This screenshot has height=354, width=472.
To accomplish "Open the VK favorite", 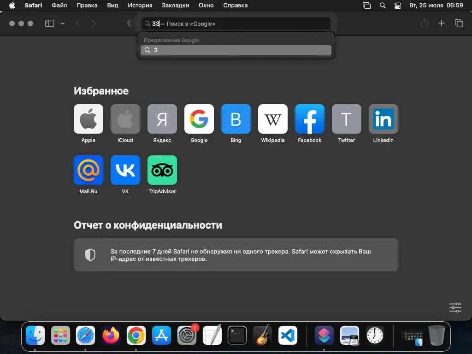I will [125, 170].
